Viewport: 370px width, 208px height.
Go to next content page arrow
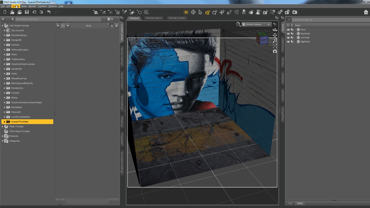[x=68, y=26]
